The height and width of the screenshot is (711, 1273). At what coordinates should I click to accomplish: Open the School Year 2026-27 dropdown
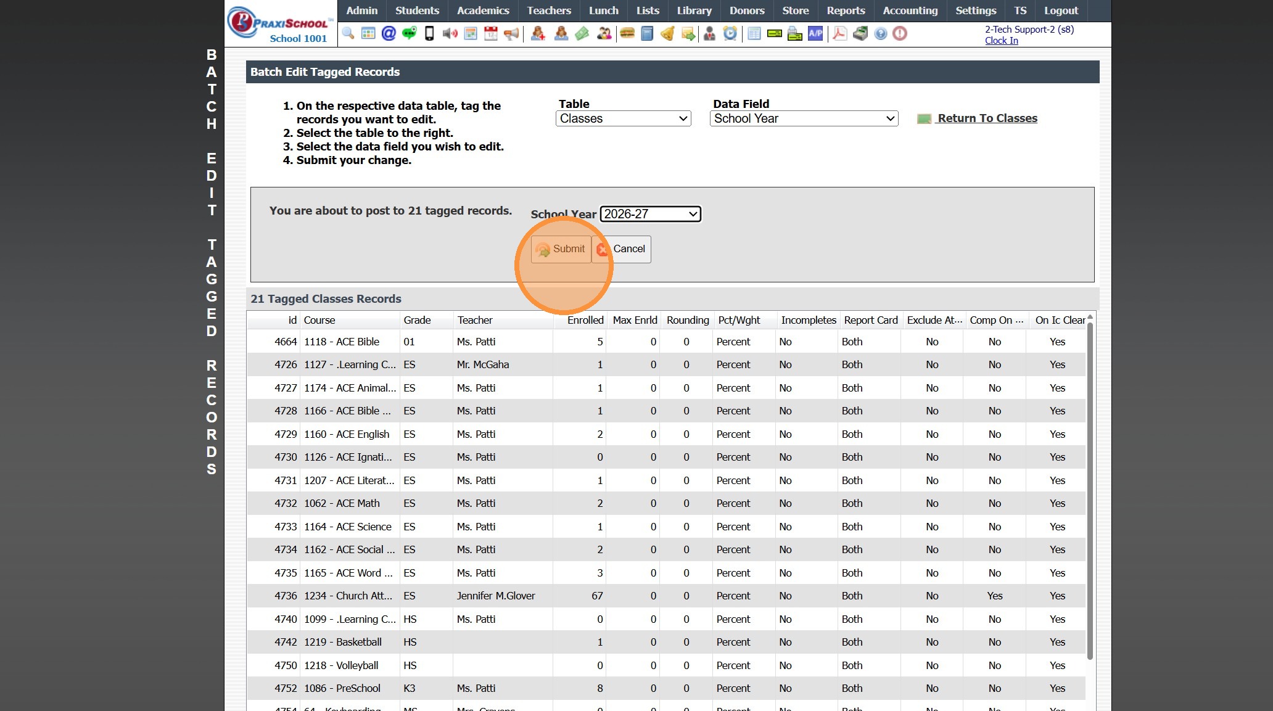coord(650,214)
